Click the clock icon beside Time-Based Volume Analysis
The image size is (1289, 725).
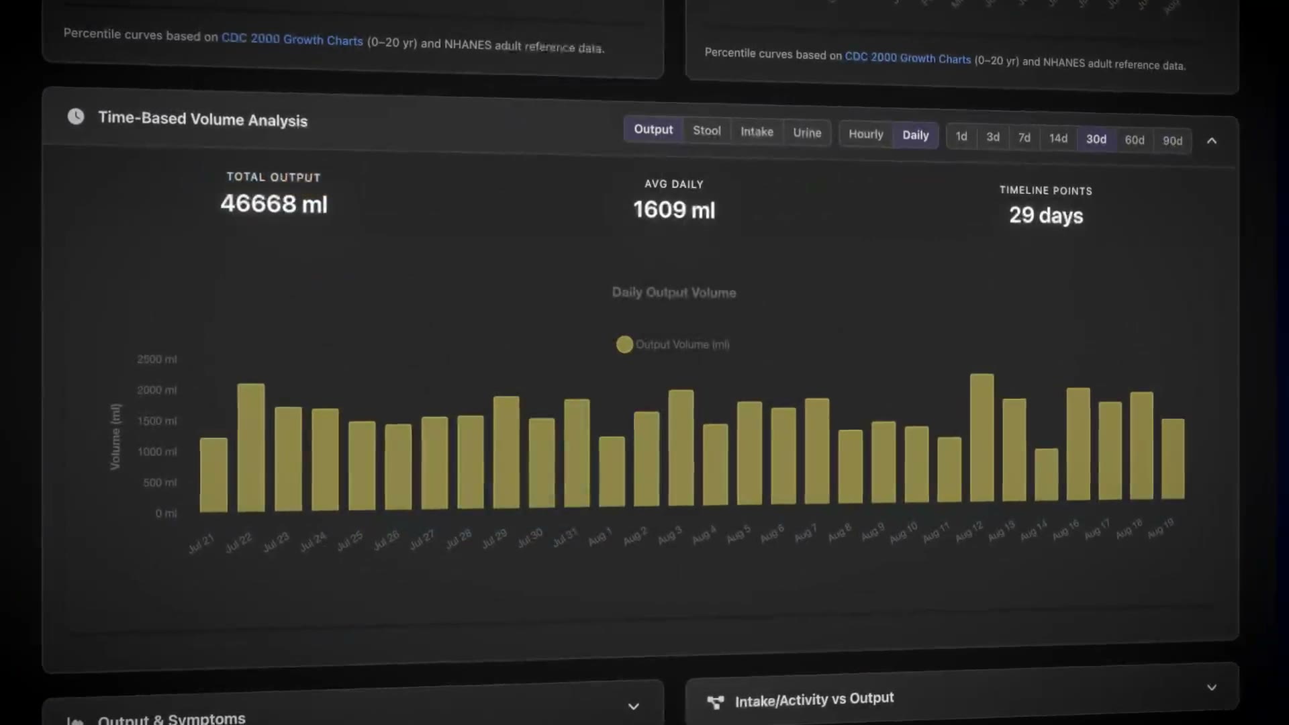[x=76, y=116]
